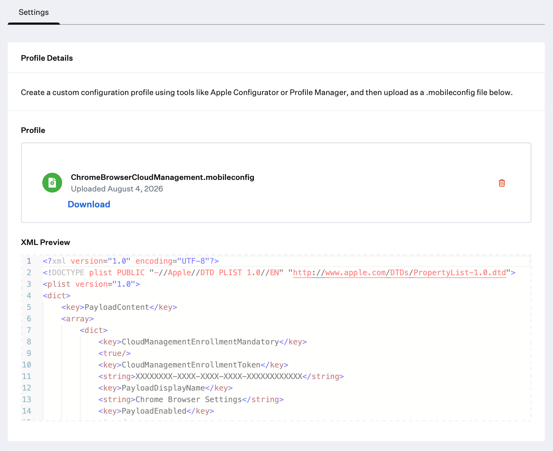The width and height of the screenshot is (553, 451).
Task: Click the XML Preview heading
Action: coord(45,243)
